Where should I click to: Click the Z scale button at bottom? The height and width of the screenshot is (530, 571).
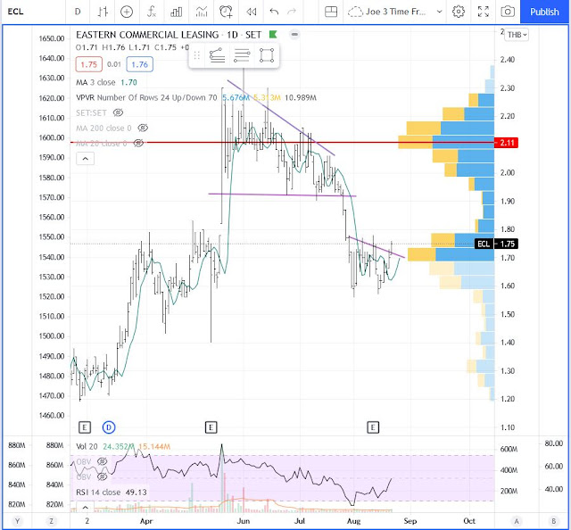52,521
